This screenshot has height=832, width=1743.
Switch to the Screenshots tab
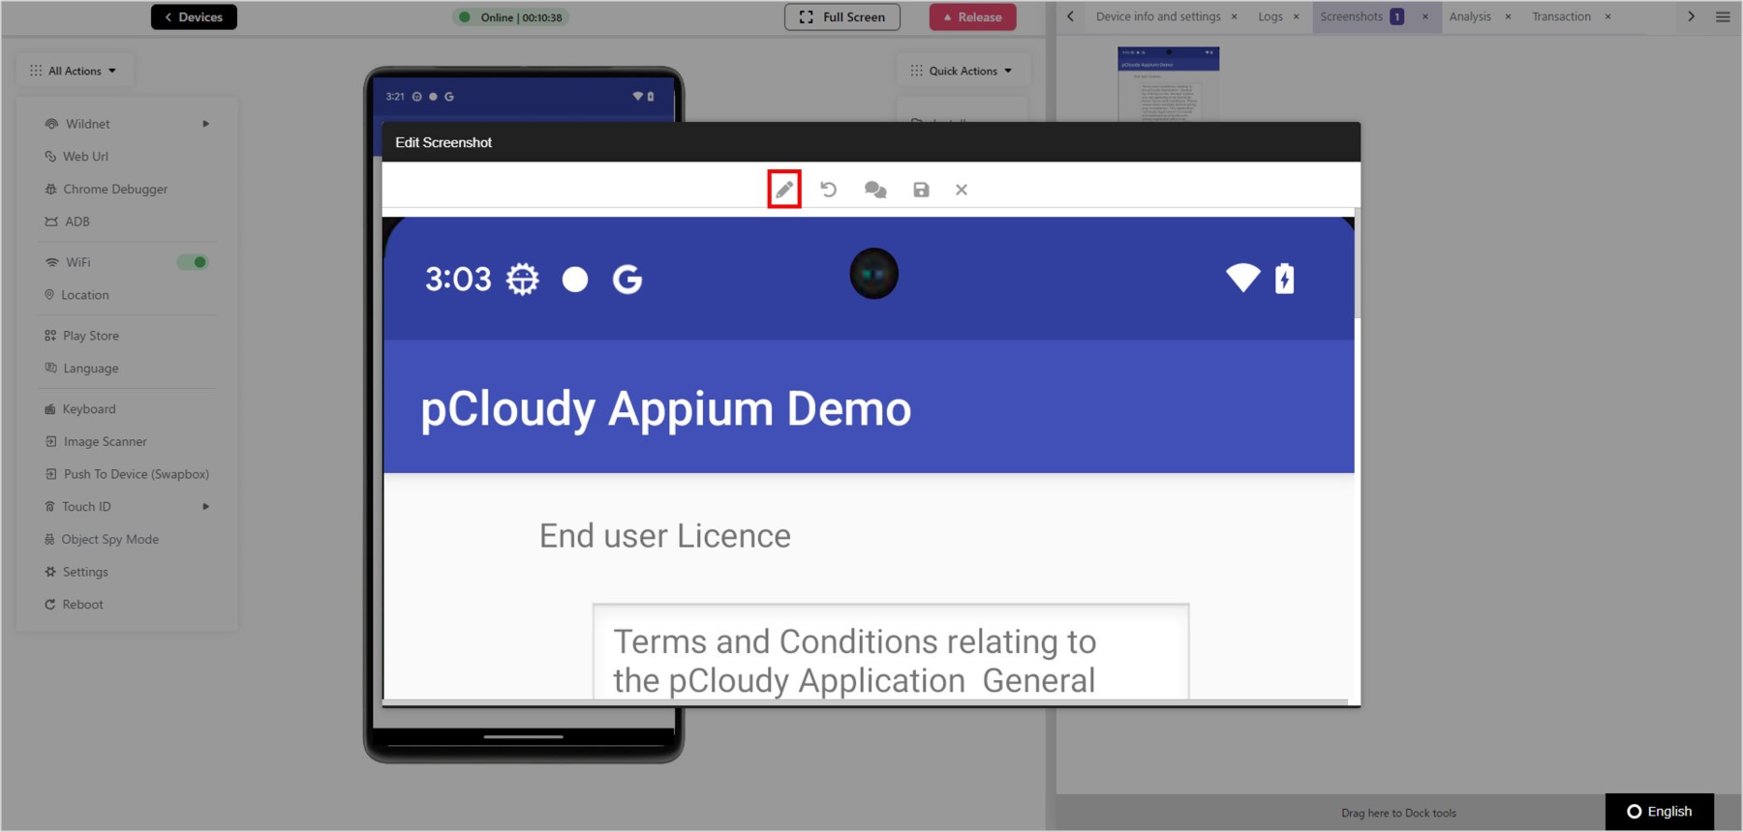click(x=1352, y=16)
